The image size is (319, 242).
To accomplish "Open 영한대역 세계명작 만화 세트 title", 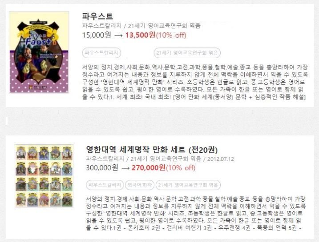I will coord(152,150).
